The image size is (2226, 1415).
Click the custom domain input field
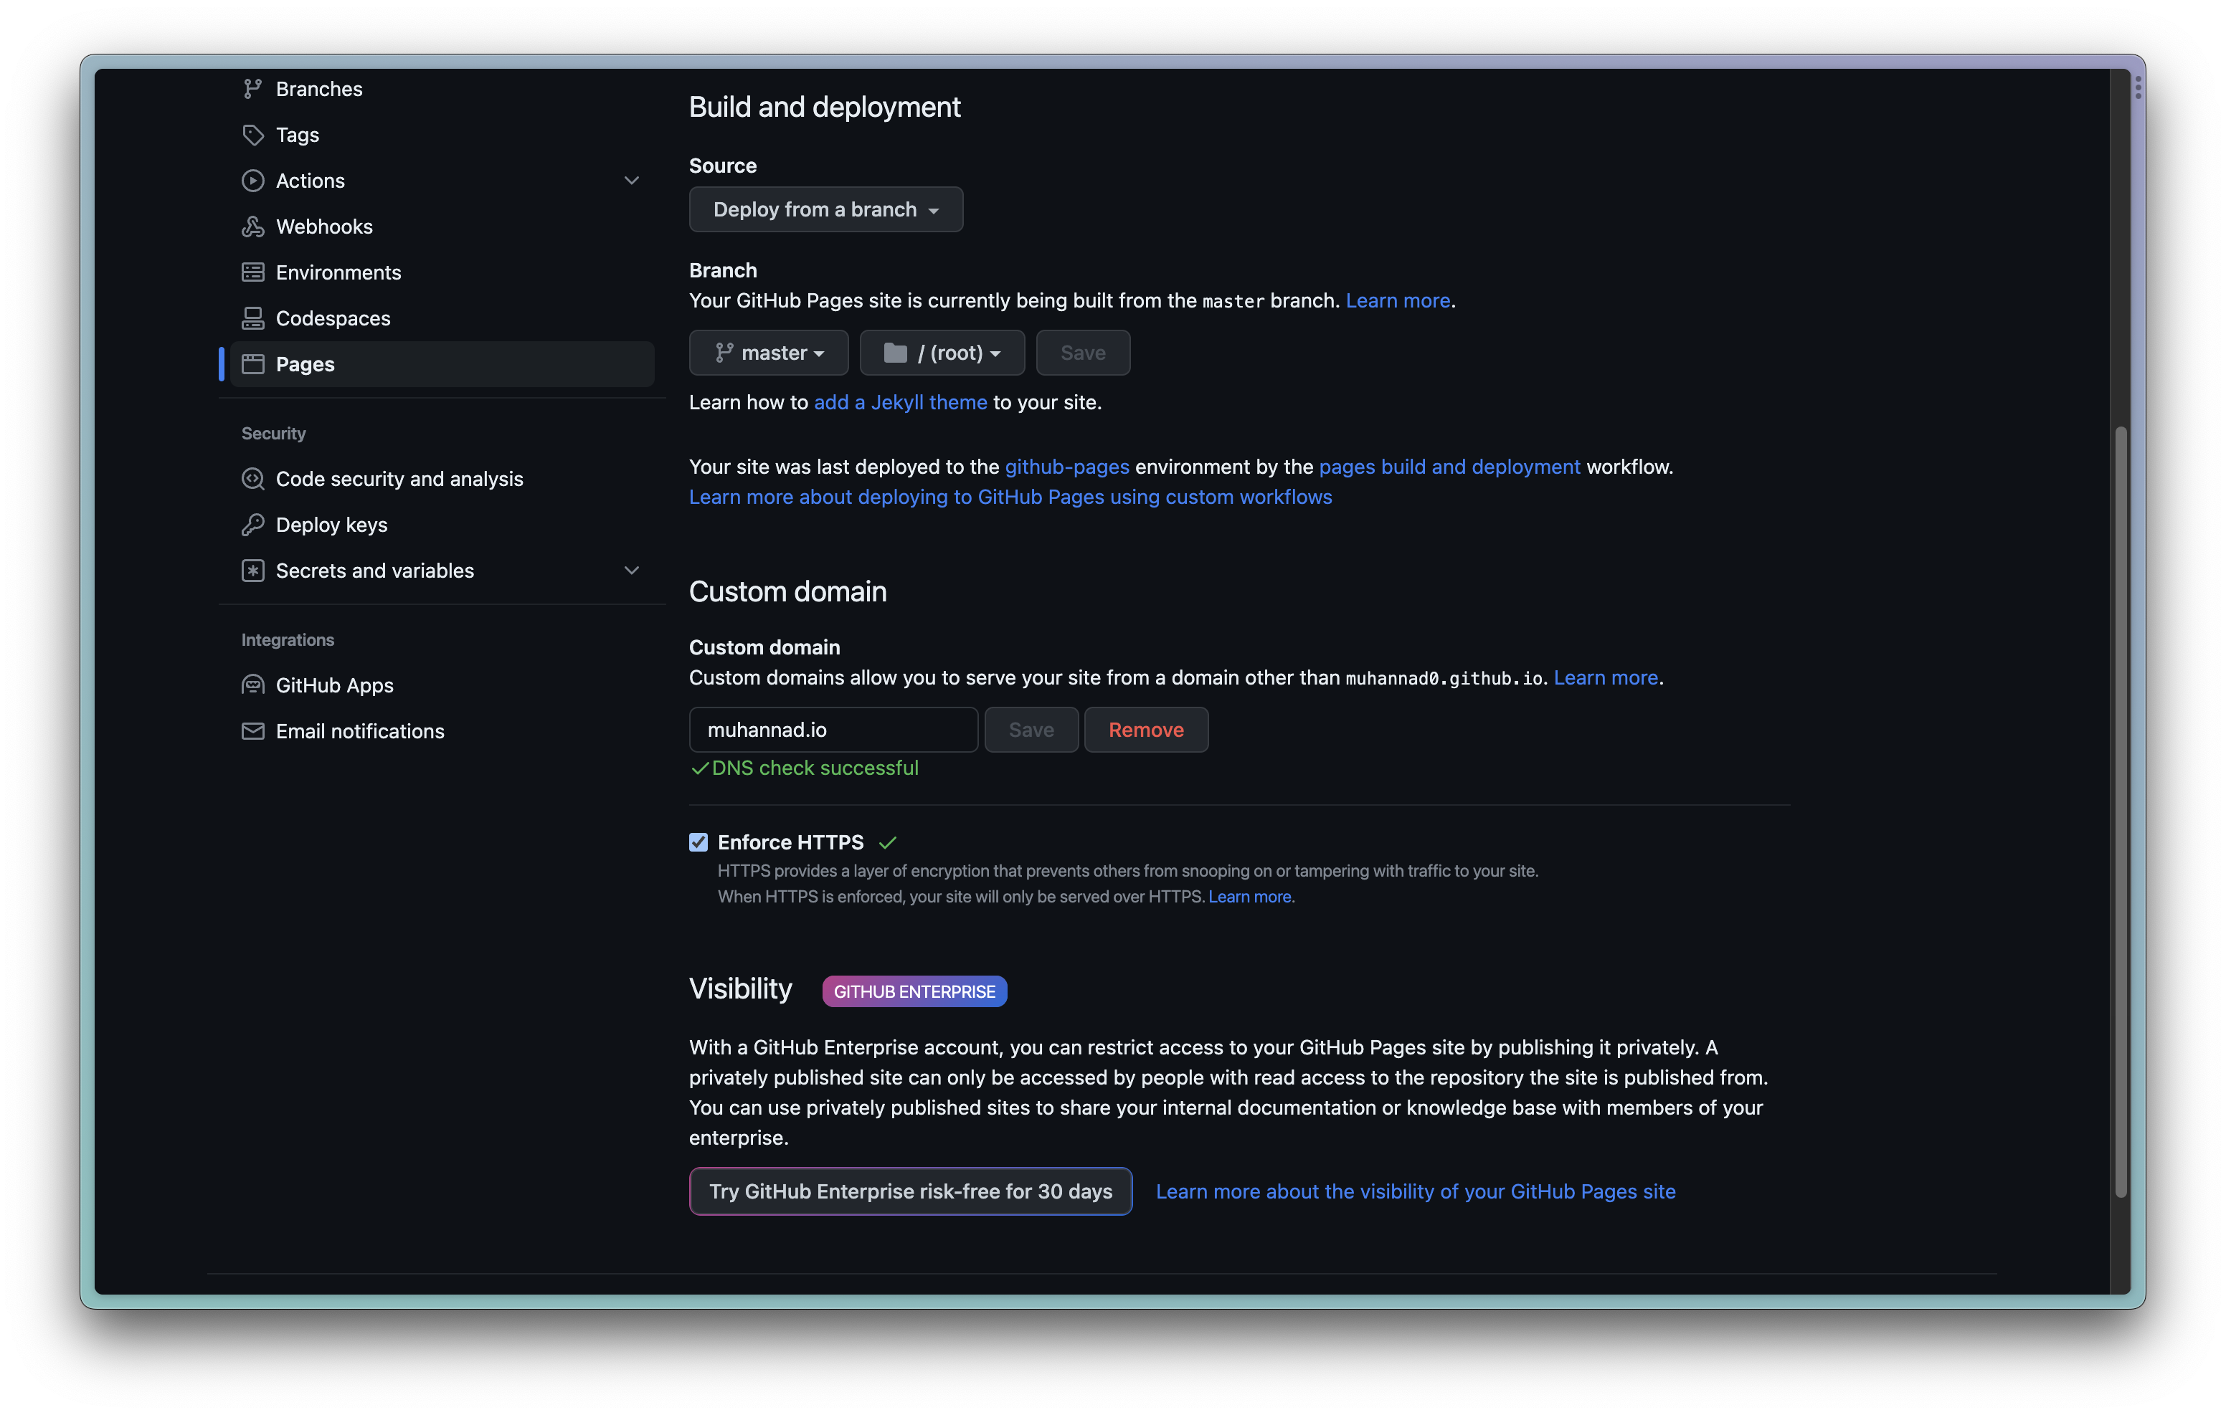pyautogui.click(x=832, y=730)
